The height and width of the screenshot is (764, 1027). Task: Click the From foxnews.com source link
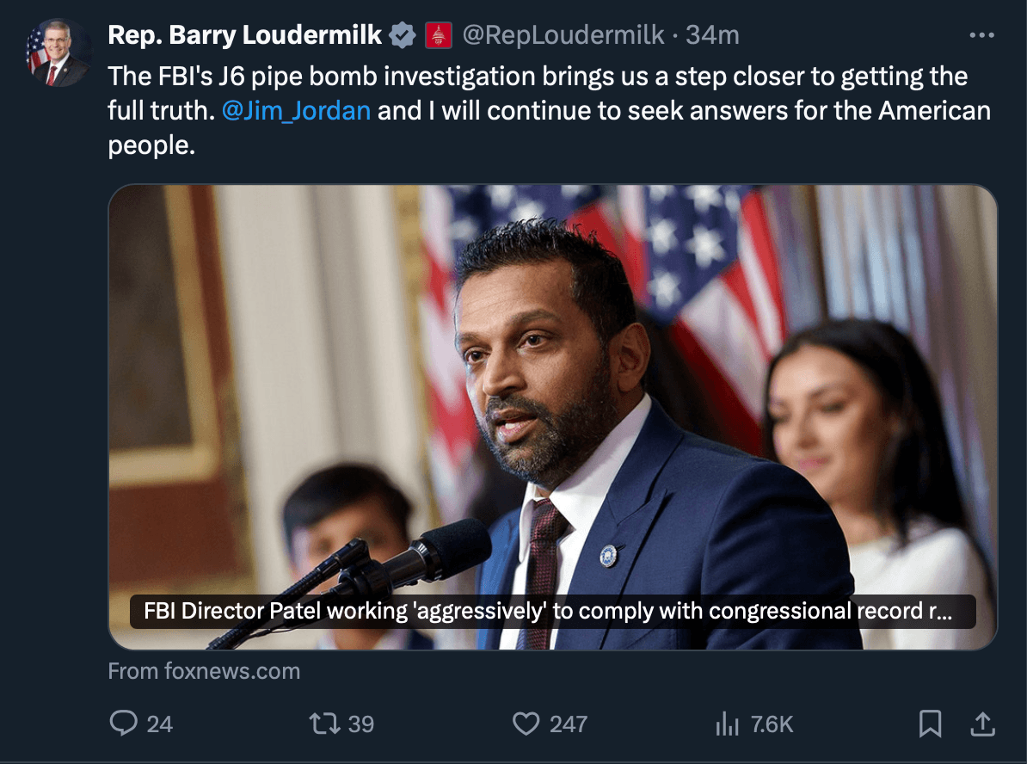(x=204, y=671)
